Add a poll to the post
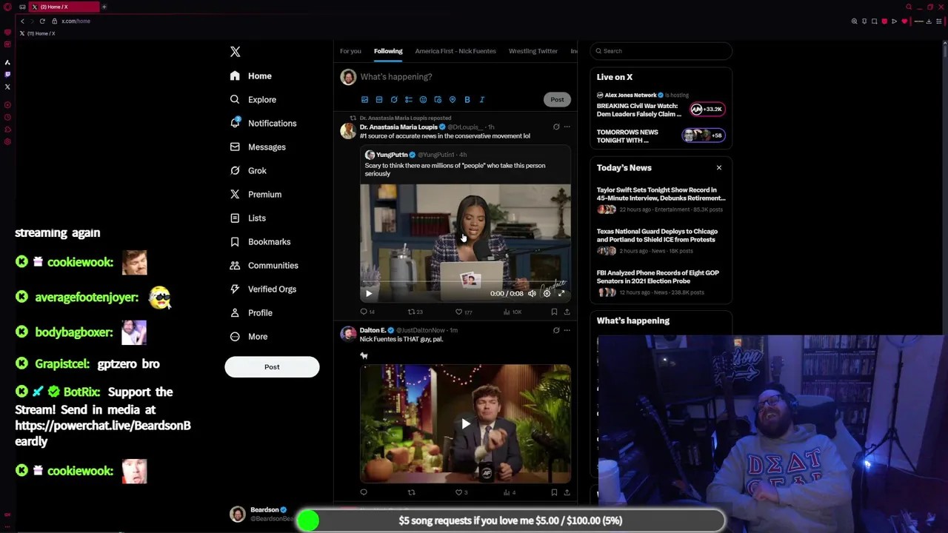This screenshot has width=948, height=533. [x=409, y=100]
